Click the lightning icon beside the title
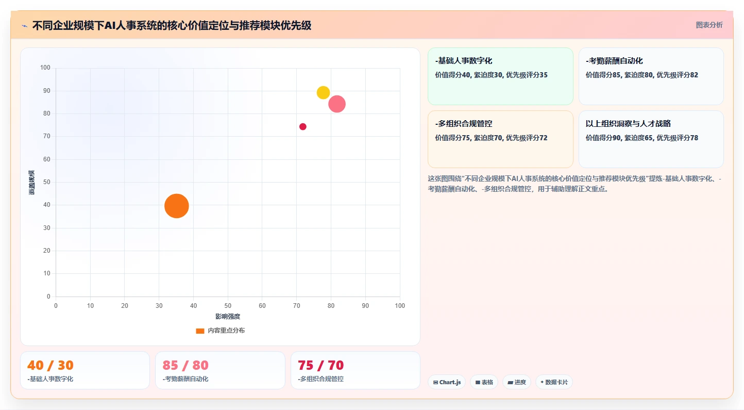The image size is (744, 410). point(25,26)
